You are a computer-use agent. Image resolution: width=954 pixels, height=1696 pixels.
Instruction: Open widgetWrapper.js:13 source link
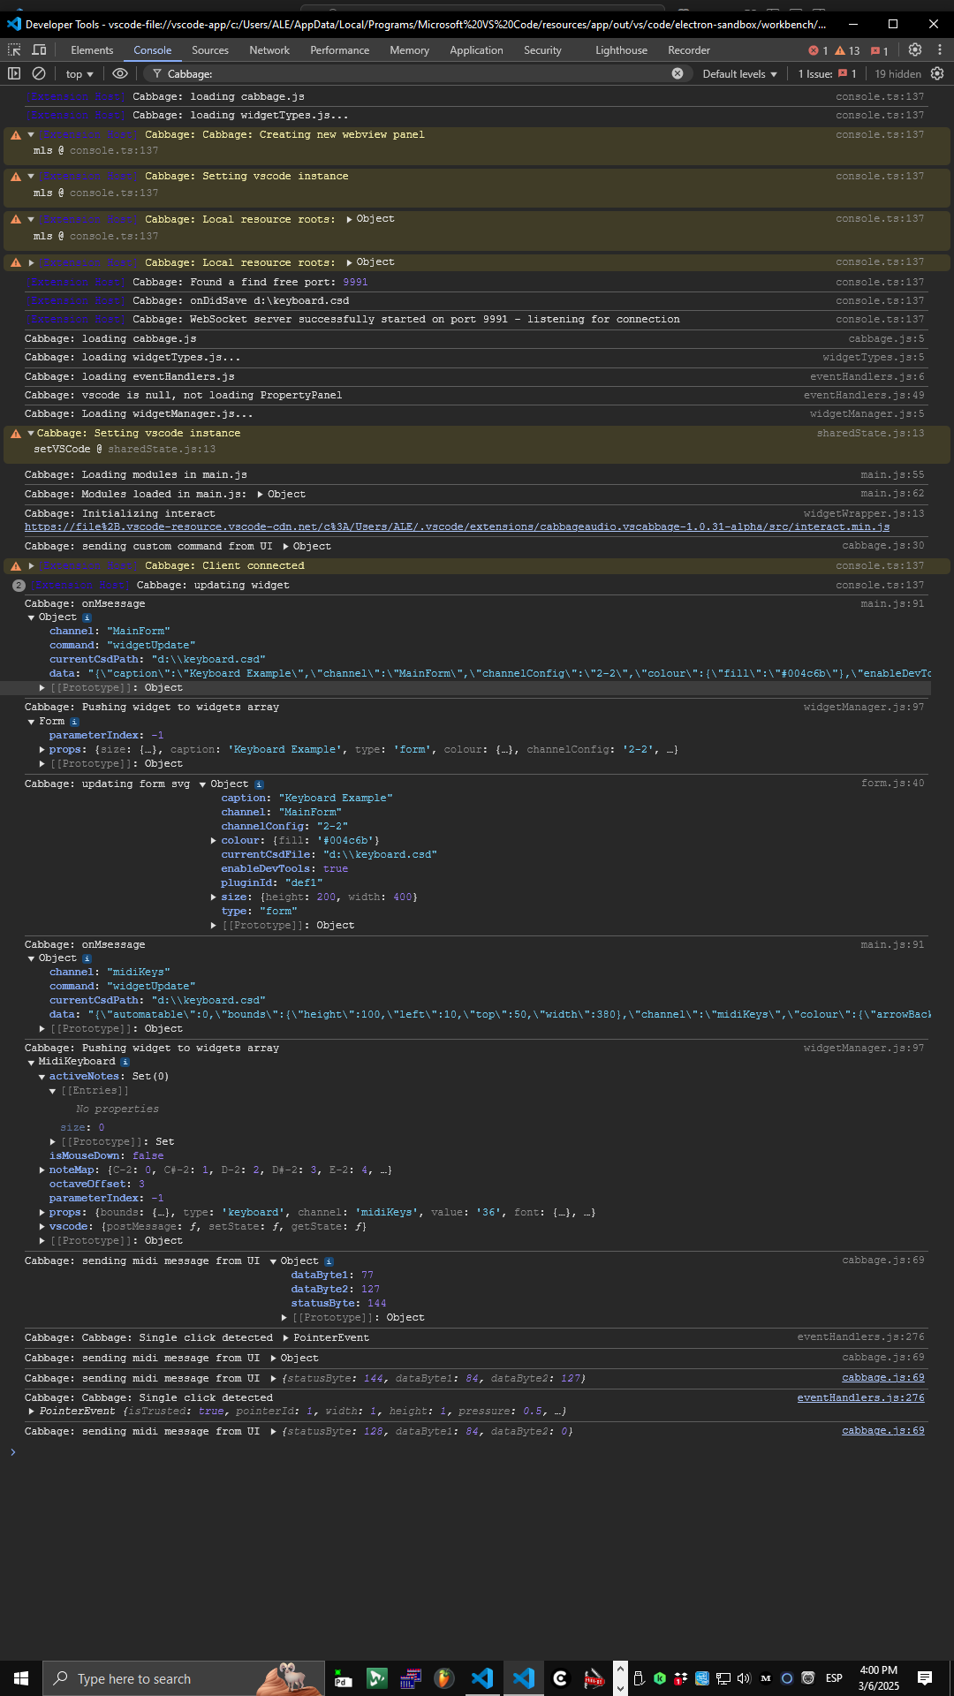[864, 514]
